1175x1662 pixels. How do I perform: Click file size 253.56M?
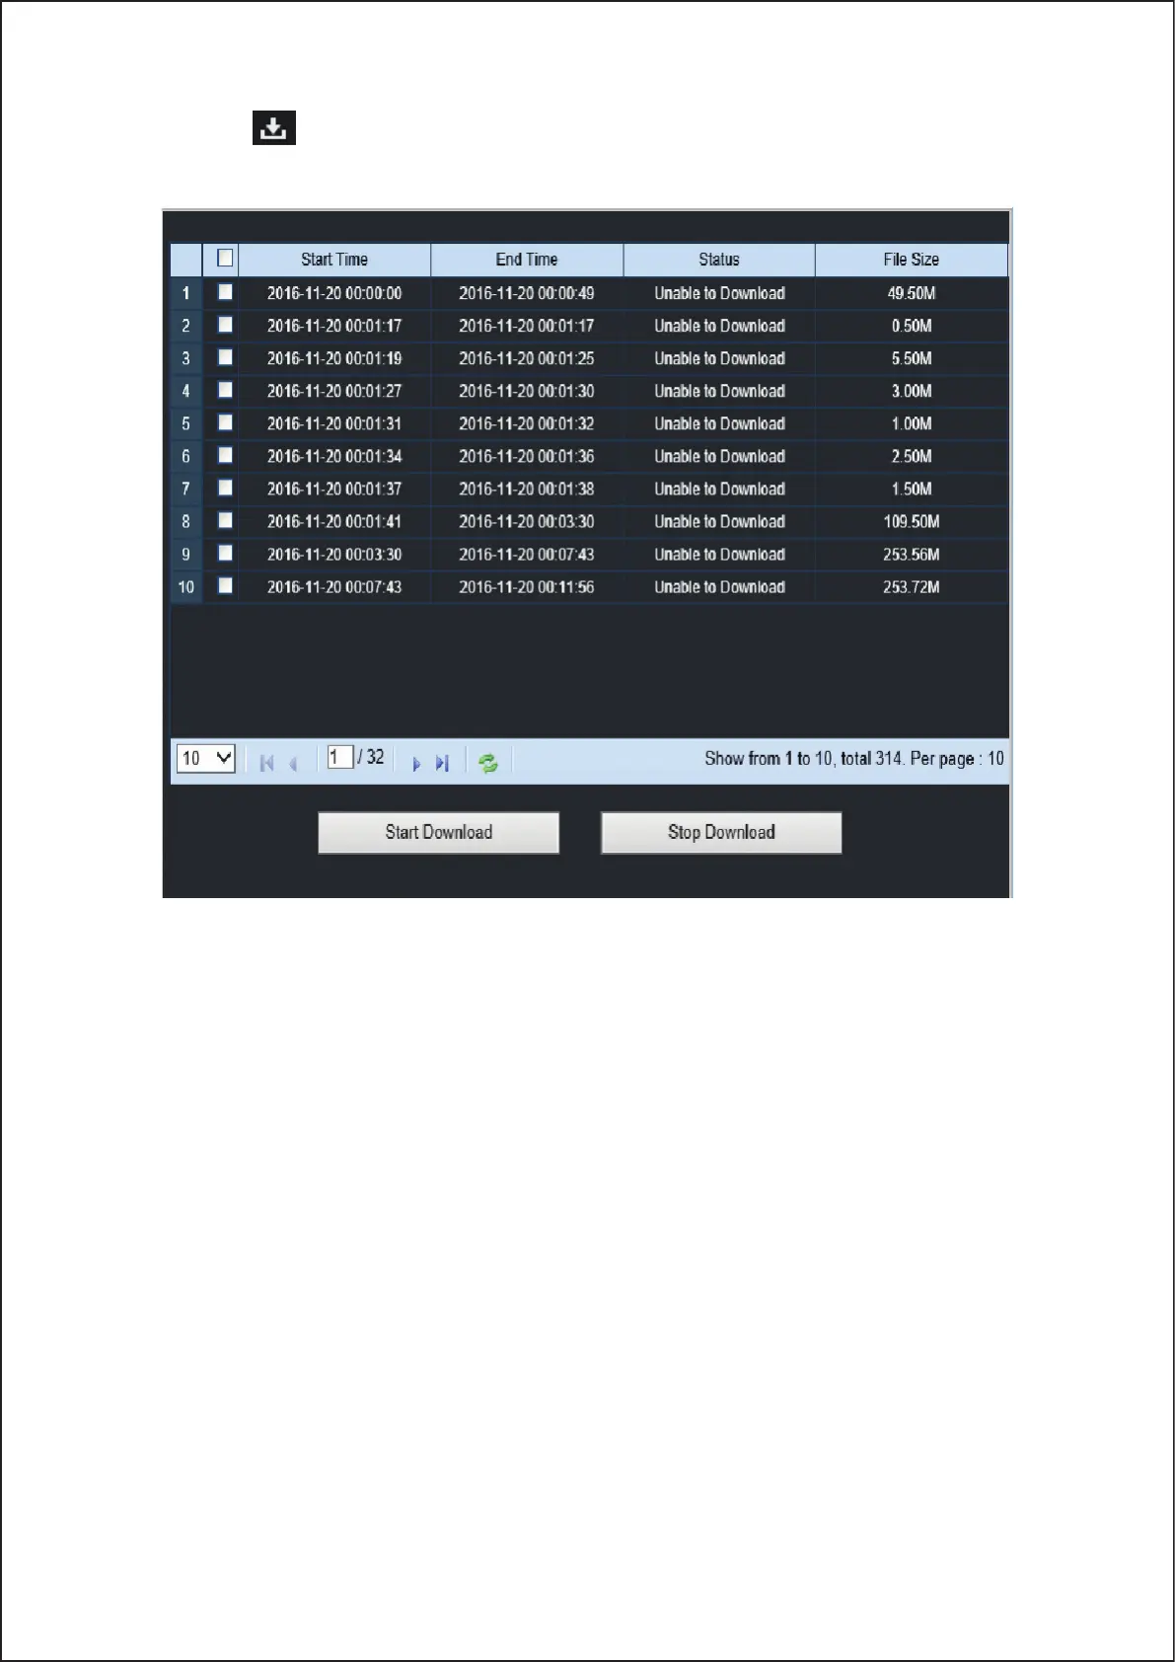coord(912,554)
